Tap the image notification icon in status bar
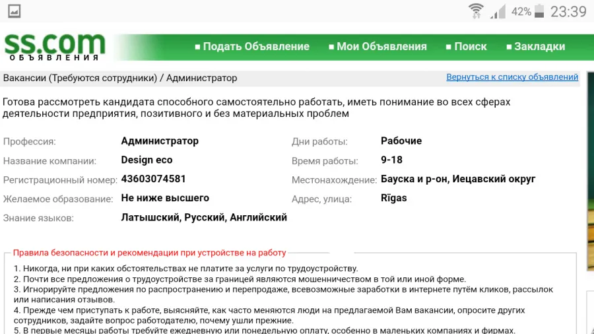594x334 pixels. click(x=15, y=11)
